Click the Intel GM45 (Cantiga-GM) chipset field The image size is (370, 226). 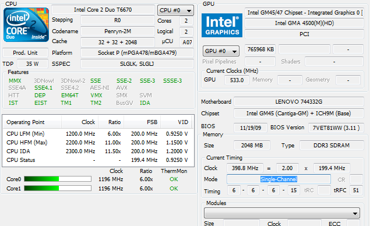tap(299, 113)
